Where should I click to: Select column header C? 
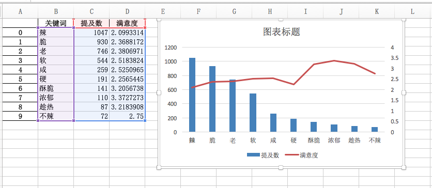point(91,11)
